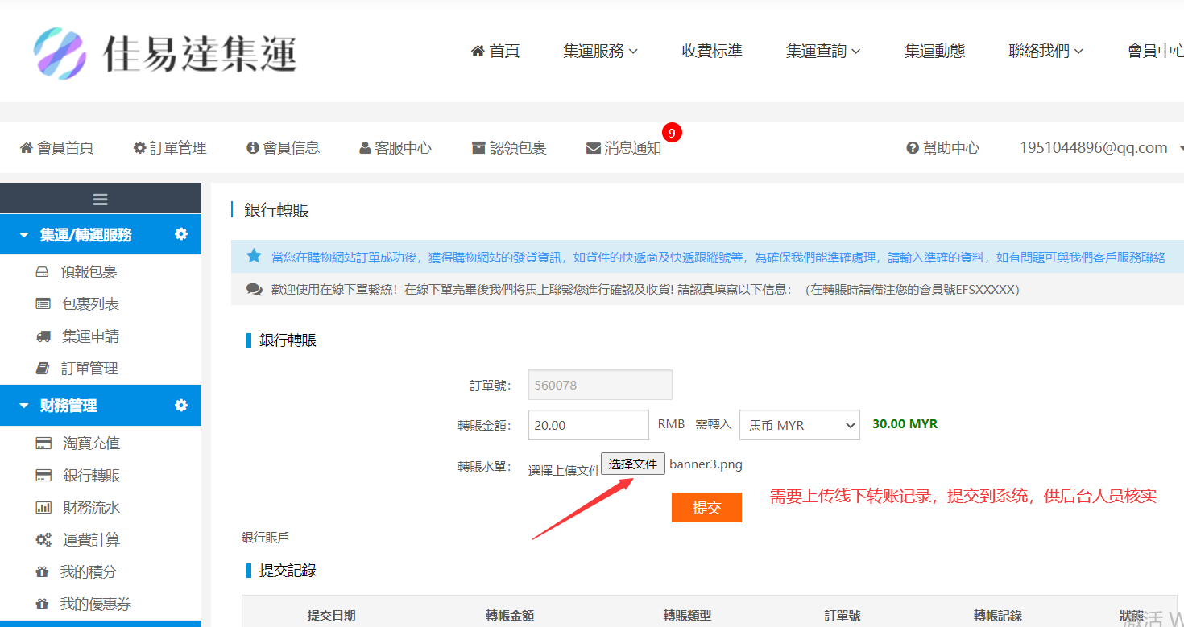Click the 預報包裹 inbox icon
Viewport: 1184px width, 627px height.
click(43, 272)
